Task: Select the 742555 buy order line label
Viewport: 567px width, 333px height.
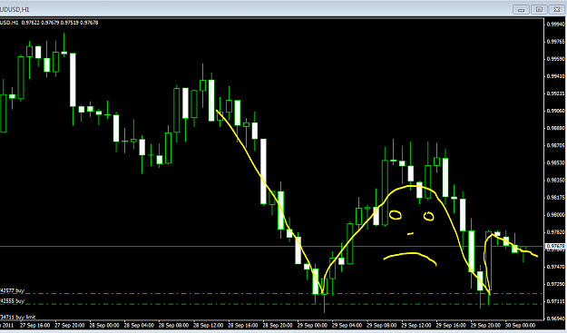Action: (13, 301)
